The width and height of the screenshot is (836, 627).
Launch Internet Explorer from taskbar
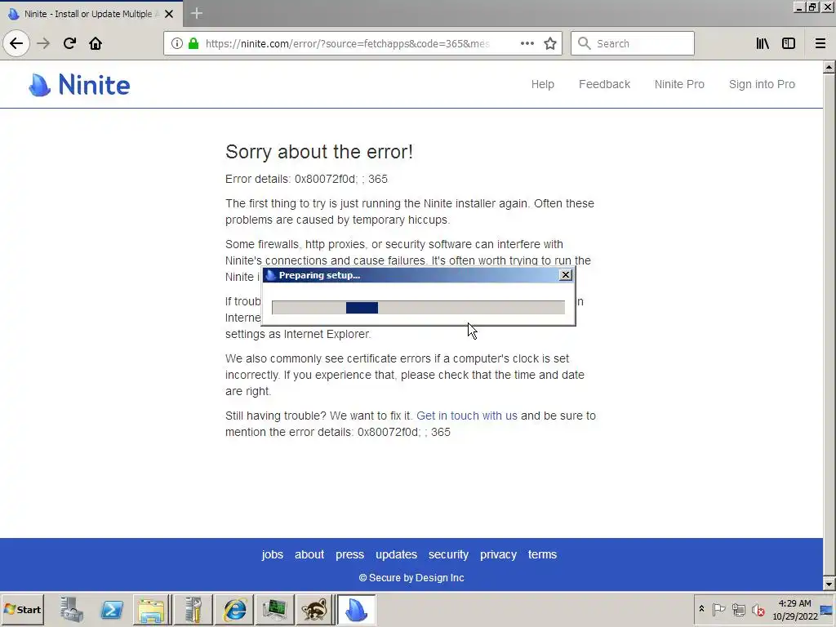pos(234,609)
